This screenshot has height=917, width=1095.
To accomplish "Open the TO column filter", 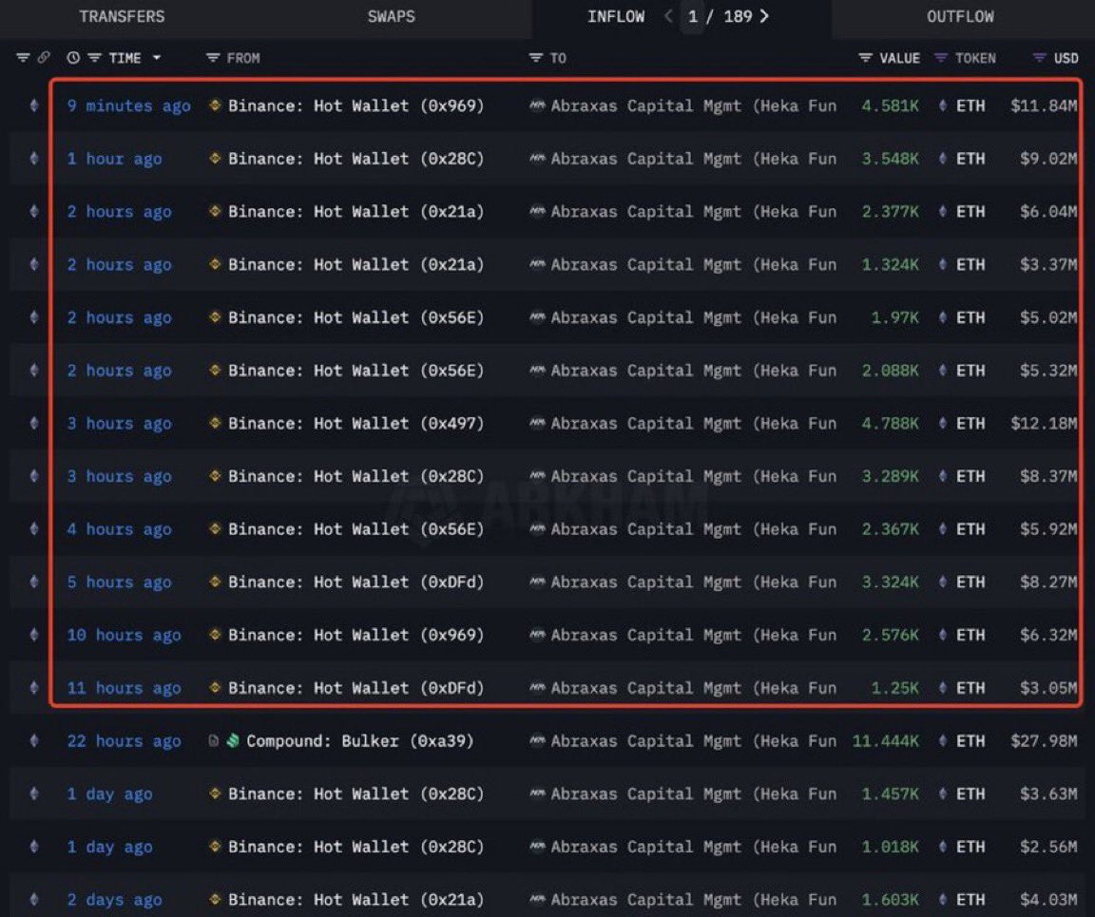I will (x=536, y=58).
